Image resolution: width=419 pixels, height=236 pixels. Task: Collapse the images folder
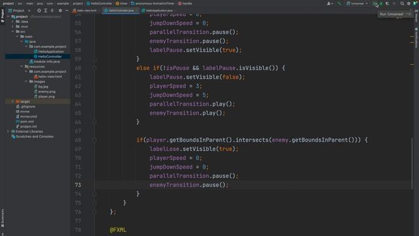point(26,81)
